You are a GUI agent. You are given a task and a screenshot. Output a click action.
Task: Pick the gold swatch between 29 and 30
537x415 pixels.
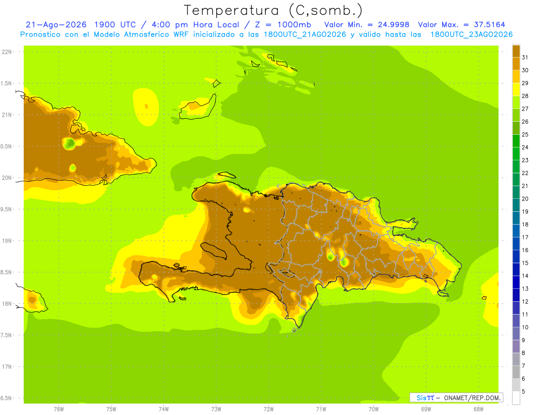[516, 77]
